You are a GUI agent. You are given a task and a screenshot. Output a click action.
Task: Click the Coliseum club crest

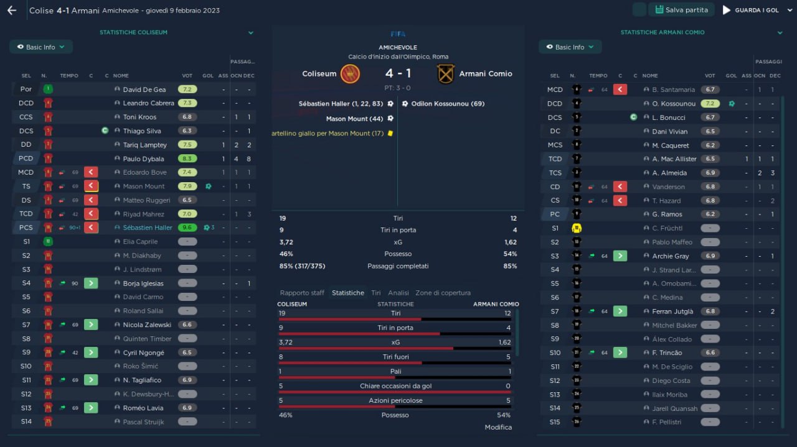(x=350, y=74)
